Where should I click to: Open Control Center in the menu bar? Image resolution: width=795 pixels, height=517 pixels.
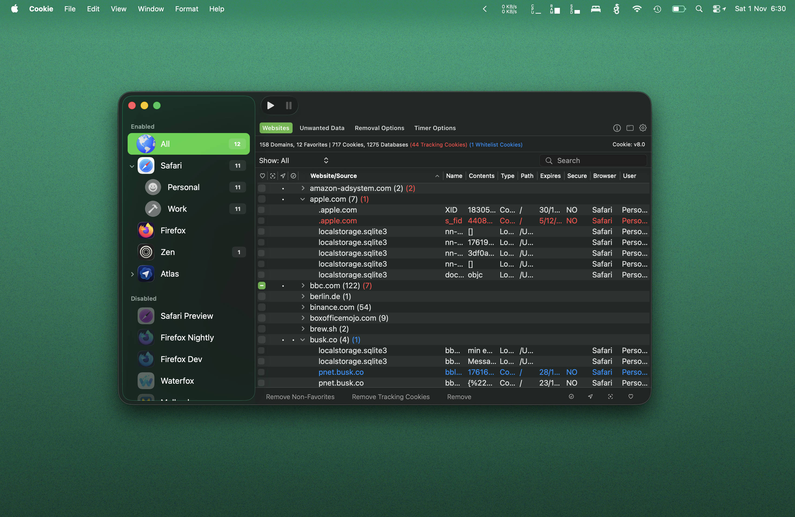click(716, 9)
